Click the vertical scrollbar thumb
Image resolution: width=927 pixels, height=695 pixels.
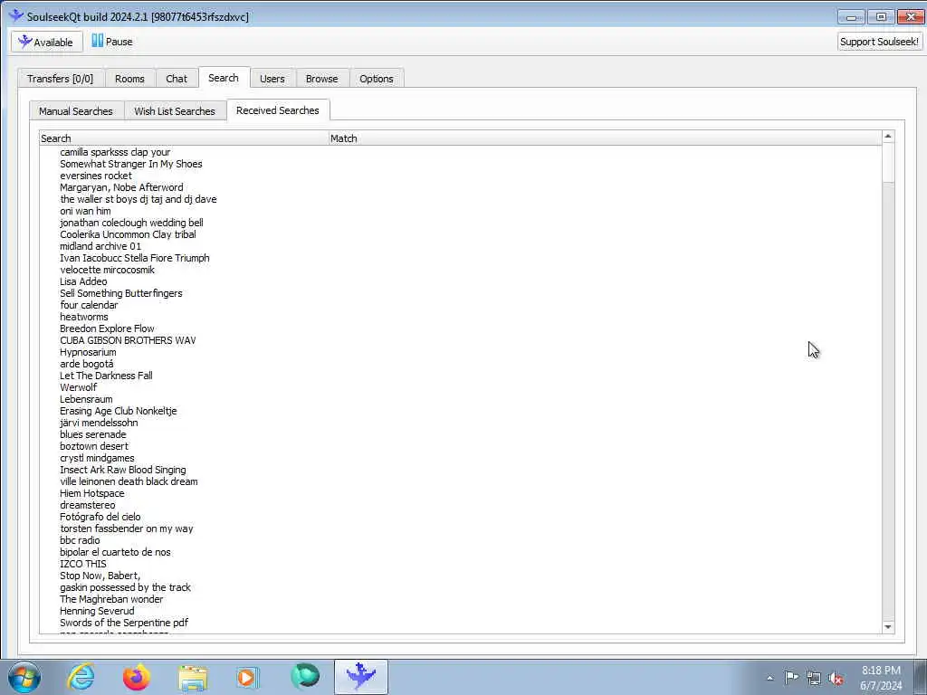click(x=887, y=163)
